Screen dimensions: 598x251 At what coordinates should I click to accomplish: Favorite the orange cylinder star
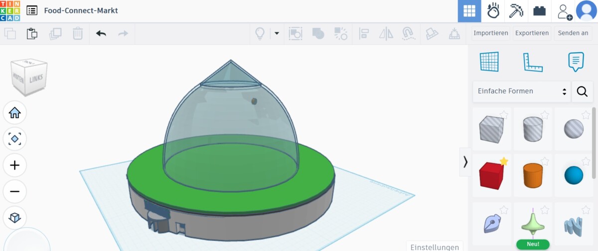545,161
